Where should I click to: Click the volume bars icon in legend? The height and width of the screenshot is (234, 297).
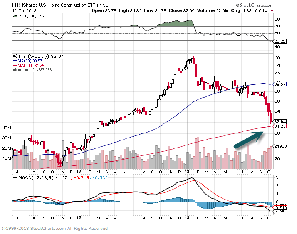(x=15, y=70)
